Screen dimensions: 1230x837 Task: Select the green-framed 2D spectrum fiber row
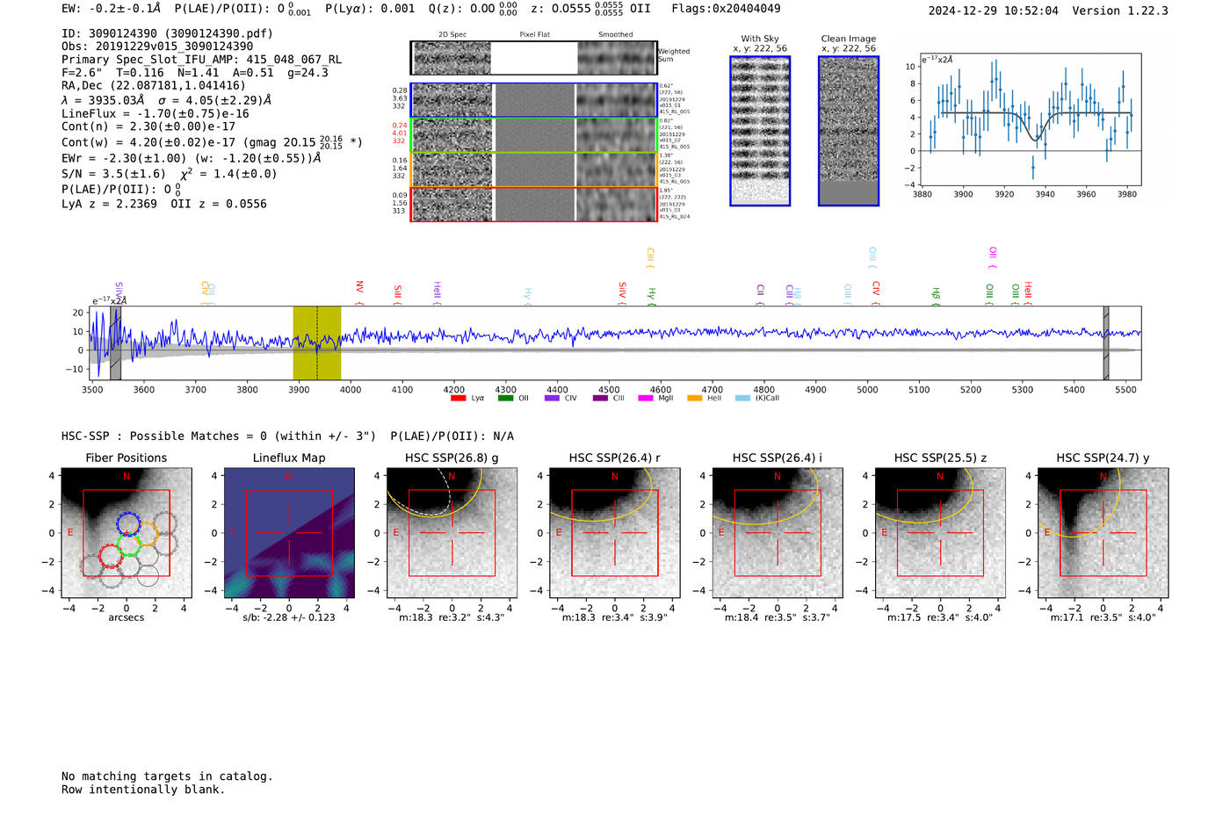(533, 135)
